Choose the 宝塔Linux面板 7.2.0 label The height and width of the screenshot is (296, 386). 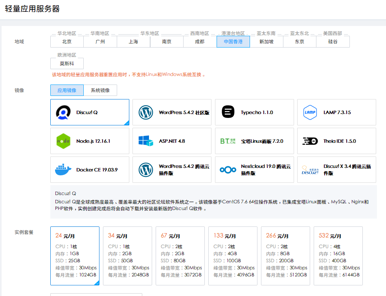pyautogui.click(x=262, y=141)
